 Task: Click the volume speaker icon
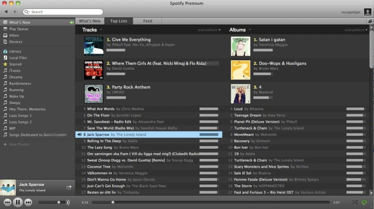click(68, 202)
